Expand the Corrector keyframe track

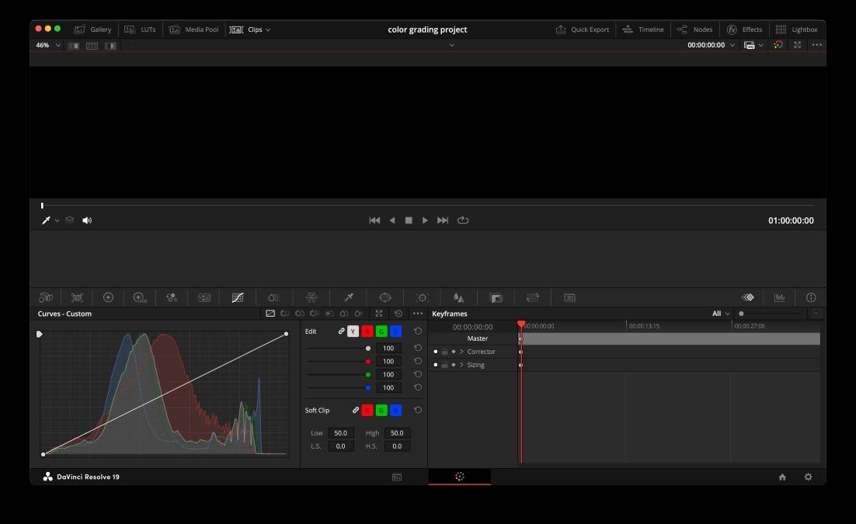[464, 351]
